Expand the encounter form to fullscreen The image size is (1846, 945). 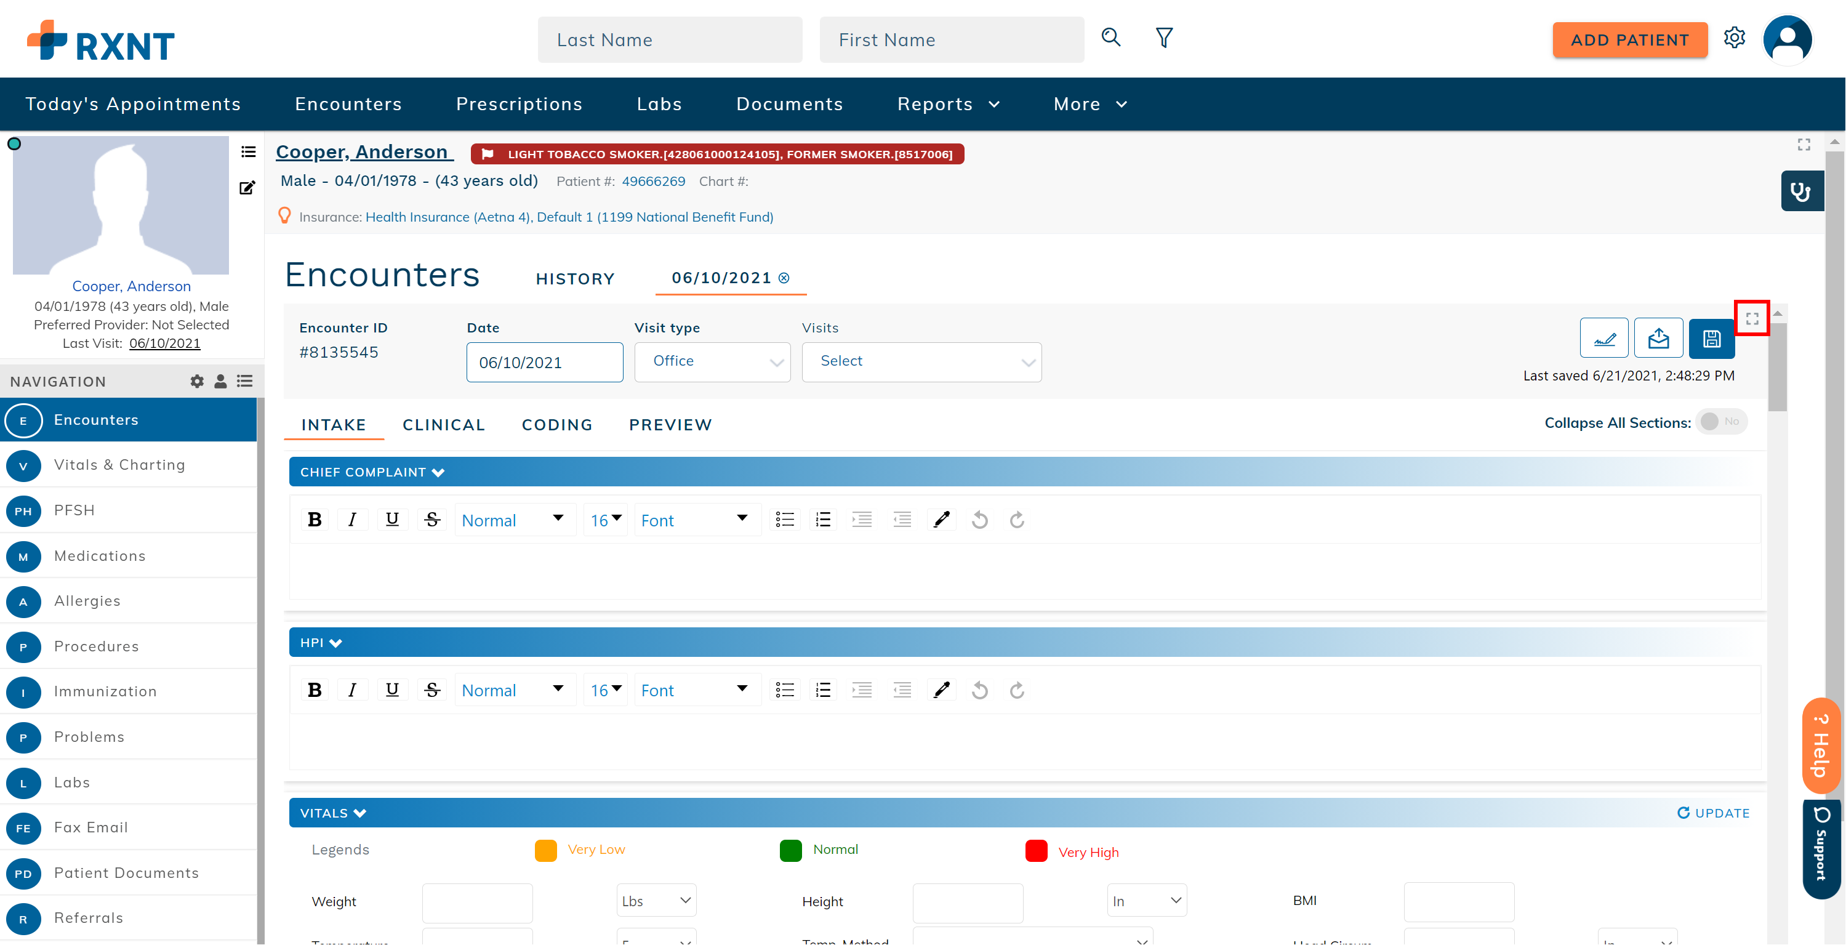[1752, 318]
